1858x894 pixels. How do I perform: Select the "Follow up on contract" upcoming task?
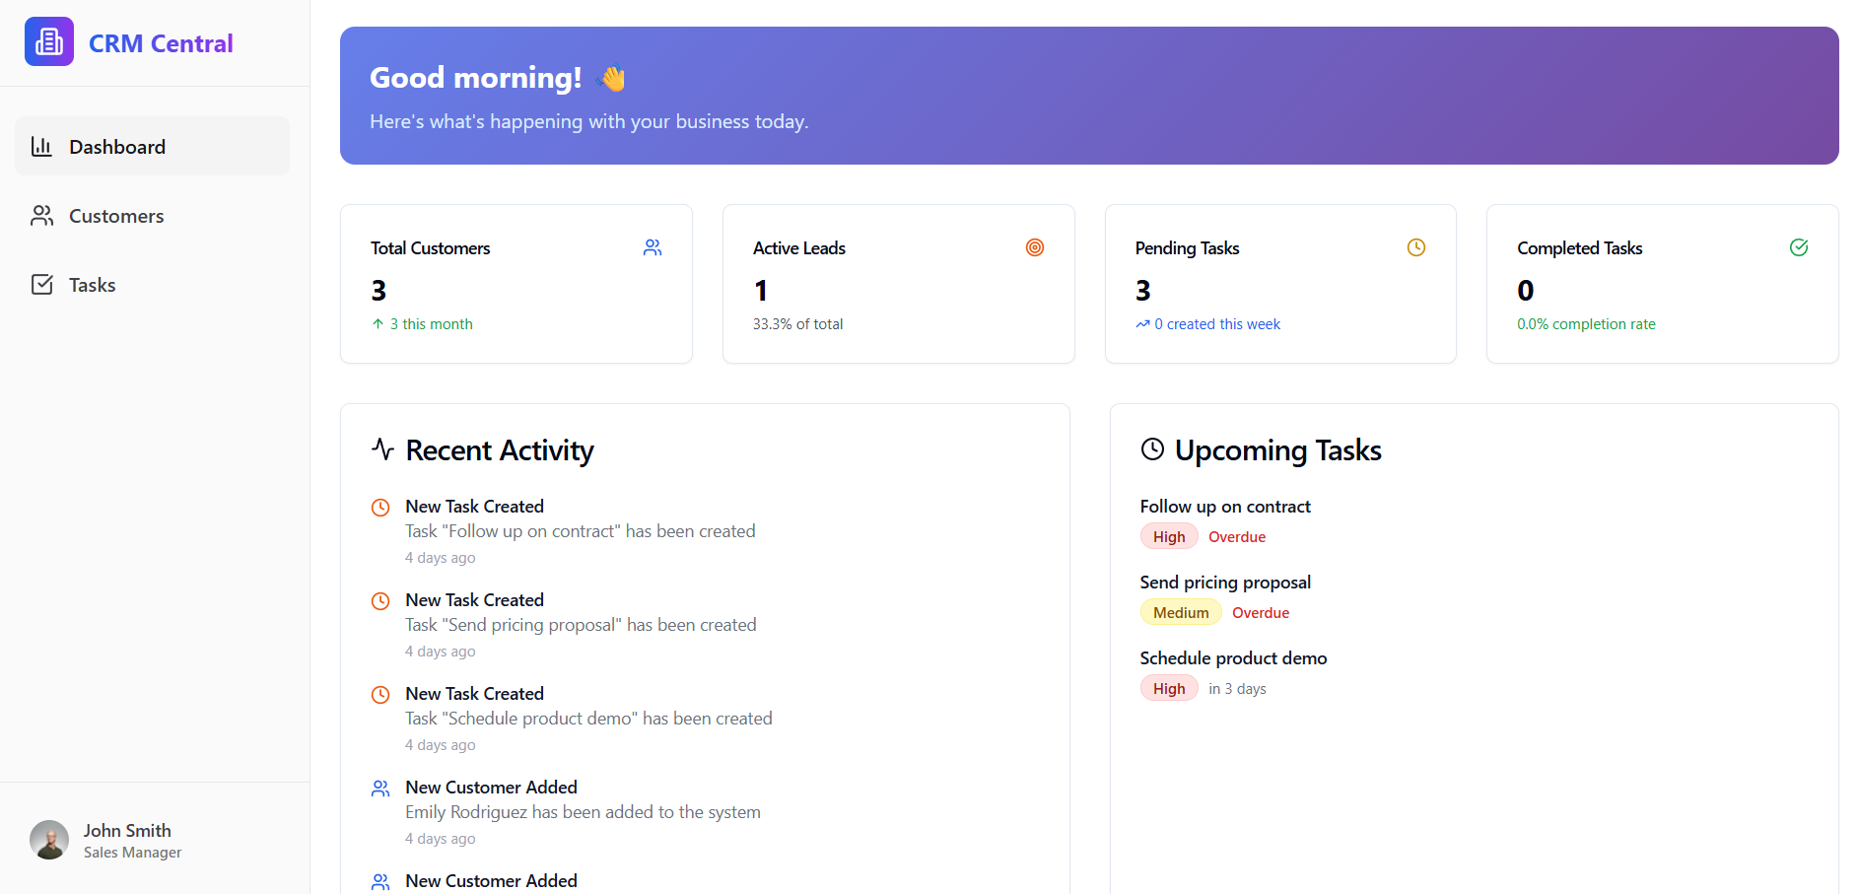(x=1224, y=507)
